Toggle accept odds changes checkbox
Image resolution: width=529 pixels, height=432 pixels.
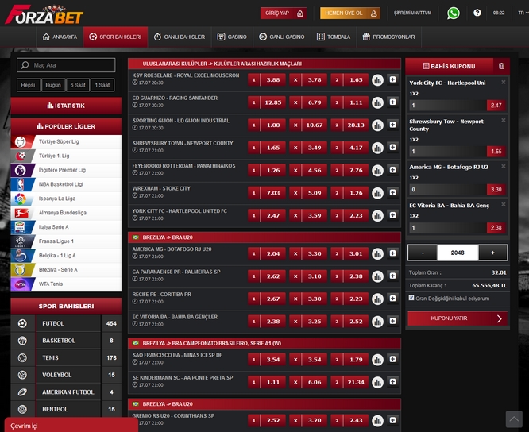pos(411,298)
